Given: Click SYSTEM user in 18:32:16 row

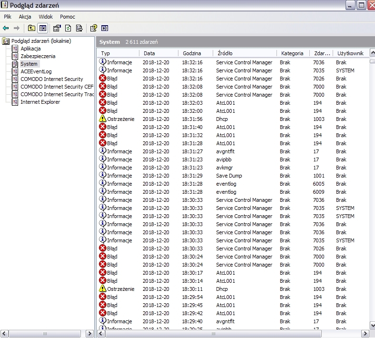Looking at the screenshot, I should tap(345, 70).
